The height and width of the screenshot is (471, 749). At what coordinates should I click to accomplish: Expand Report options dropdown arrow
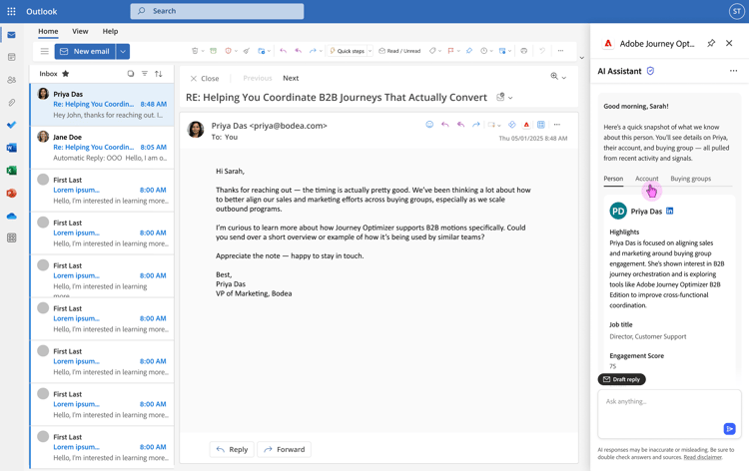236,51
